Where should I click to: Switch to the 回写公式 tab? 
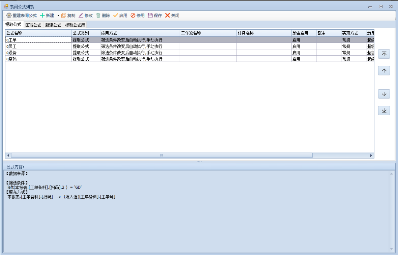click(x=33, y=25)
